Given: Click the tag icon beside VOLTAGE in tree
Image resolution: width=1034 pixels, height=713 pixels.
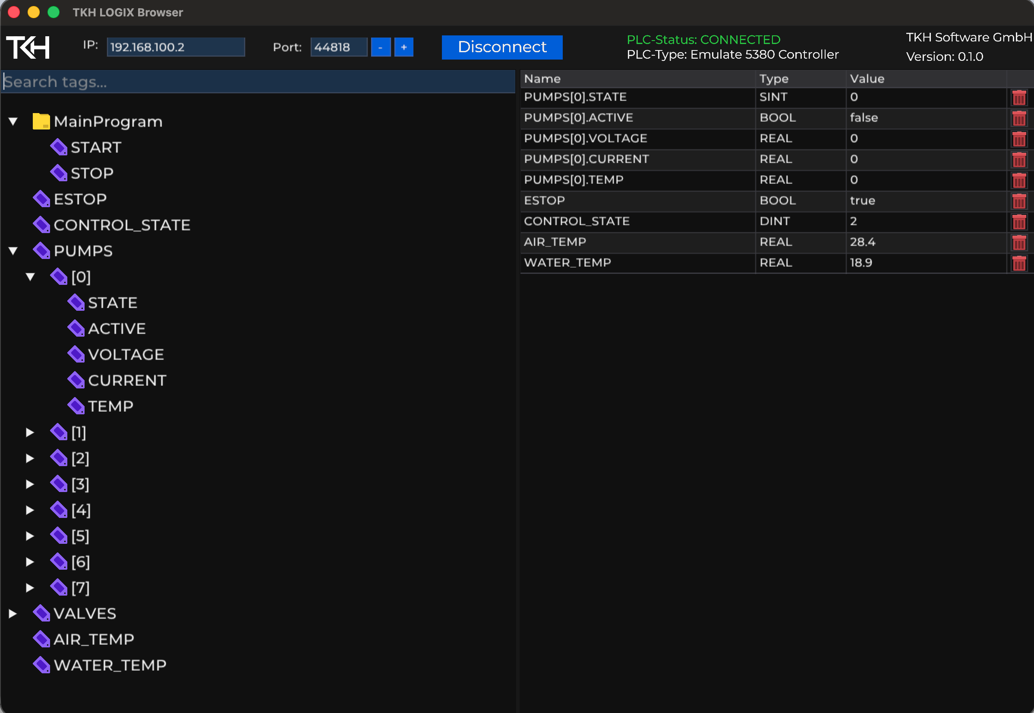Looking at the screenshot, I should click(x=76, y=354).
